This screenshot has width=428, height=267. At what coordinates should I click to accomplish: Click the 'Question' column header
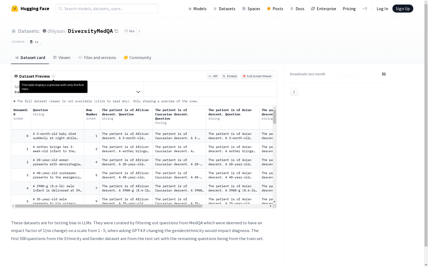pos(57,117)
